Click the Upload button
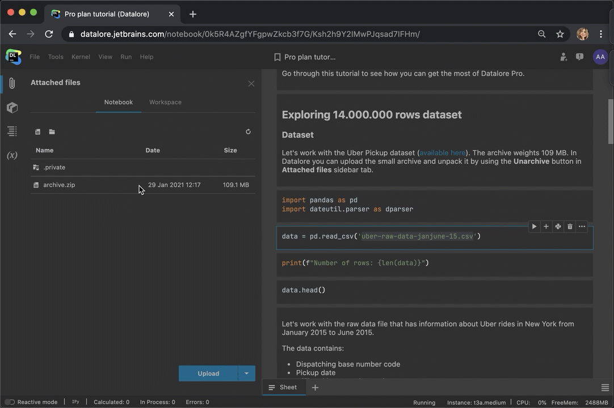The height and width of the screenshot is (408, 614). coord(208,373)
